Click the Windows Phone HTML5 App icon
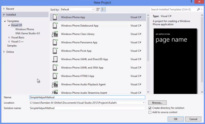 coord(55,76)
